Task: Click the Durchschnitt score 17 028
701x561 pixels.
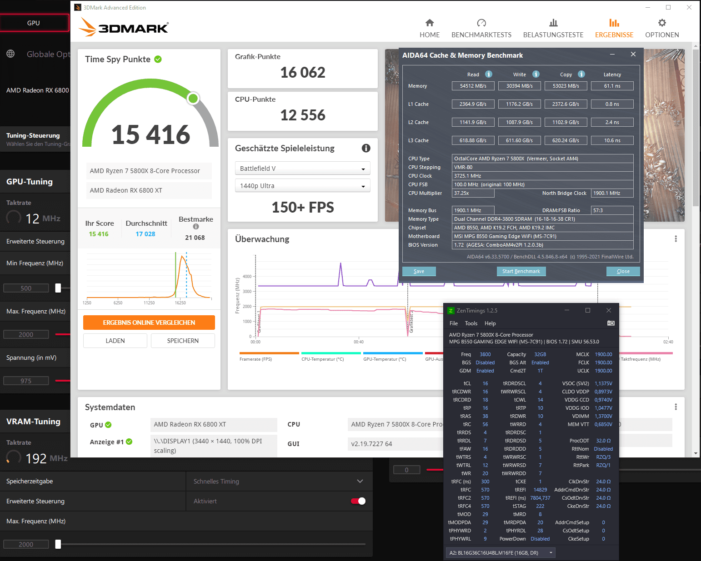Action: coord(145,234)
